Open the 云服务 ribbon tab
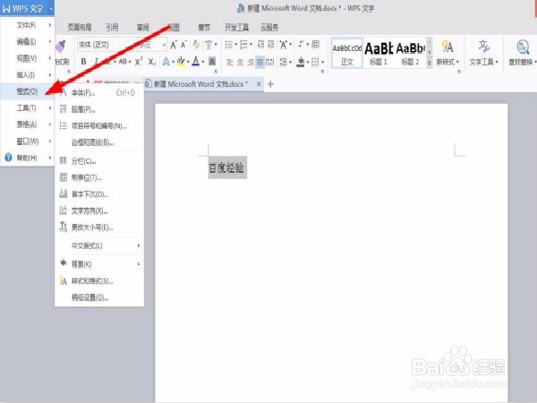Viewport: 537px width, 403px height. coord(269,28)
